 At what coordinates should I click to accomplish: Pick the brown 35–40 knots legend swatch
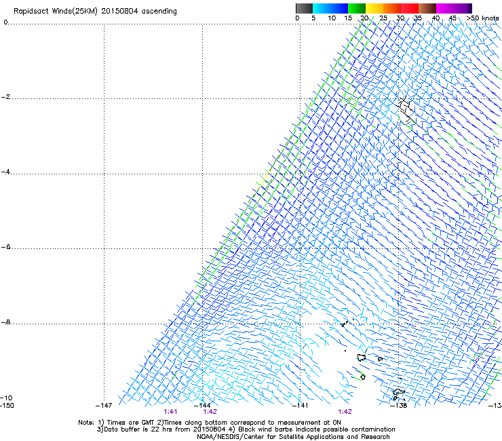pos(427,8)
